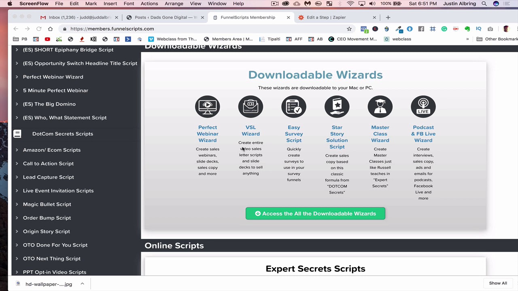The width and height of the screenshot is (518, 291).
Task: Expand Call to Action Script
Action: tap(17, 164)
